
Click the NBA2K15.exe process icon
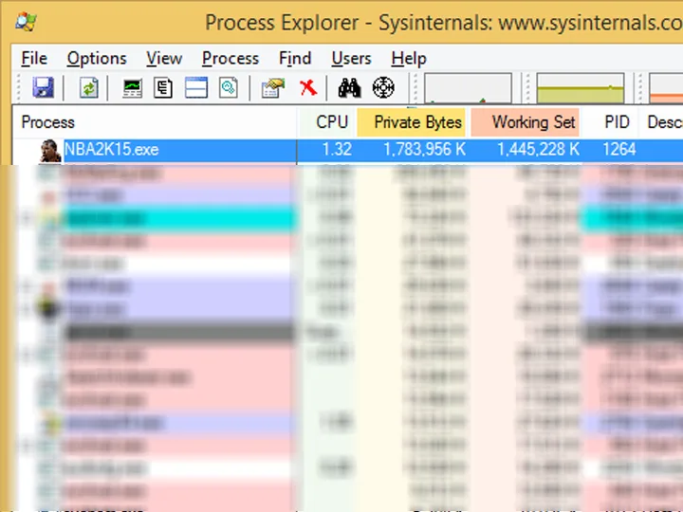[50, 151]
